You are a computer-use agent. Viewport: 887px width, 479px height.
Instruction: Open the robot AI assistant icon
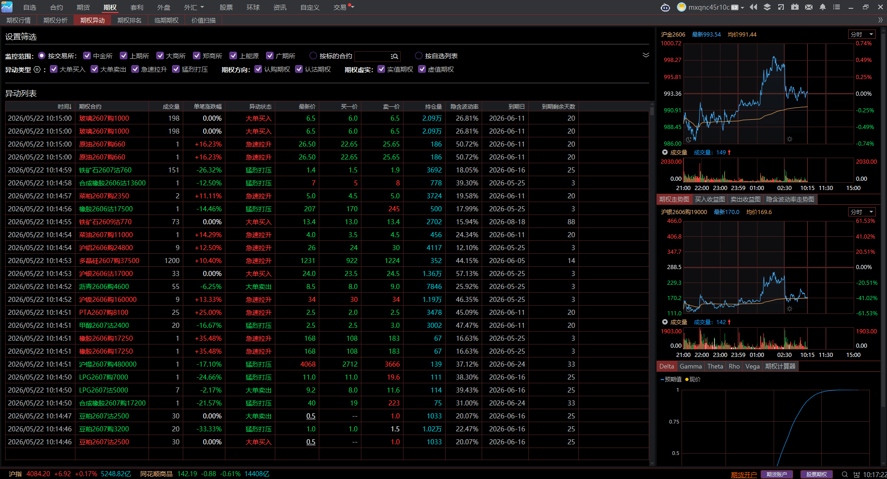tap(665, 7)
